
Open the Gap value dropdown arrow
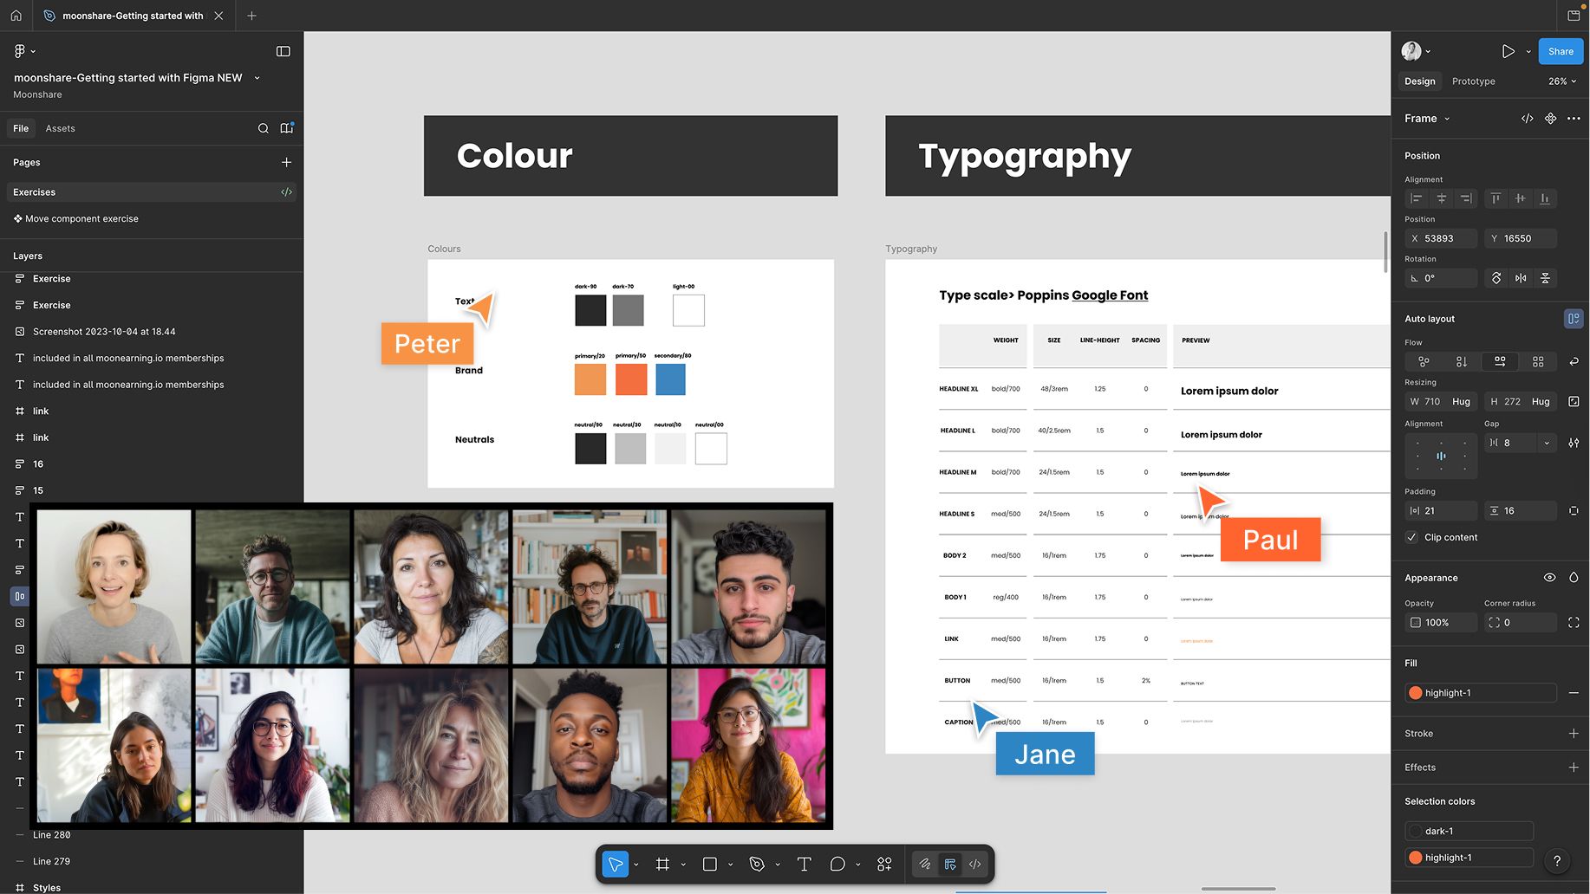1547,443
